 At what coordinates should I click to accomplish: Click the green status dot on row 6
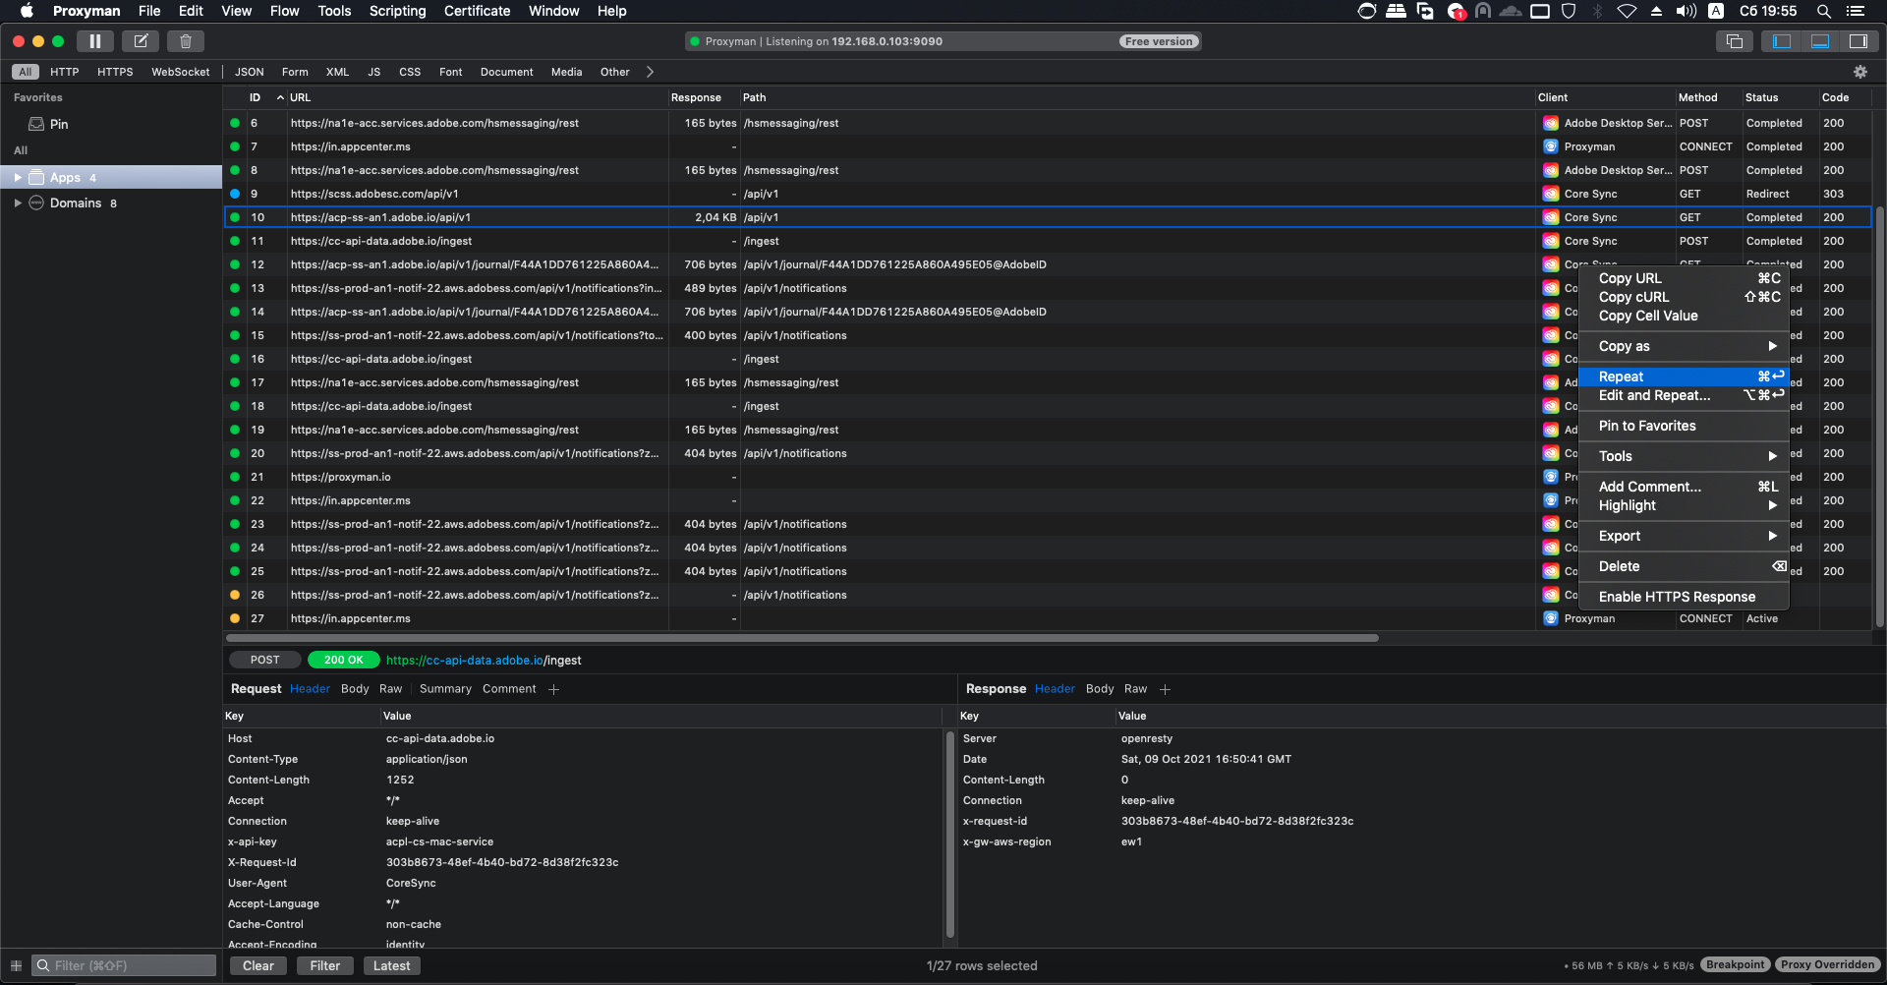click(x=235, y=123)
